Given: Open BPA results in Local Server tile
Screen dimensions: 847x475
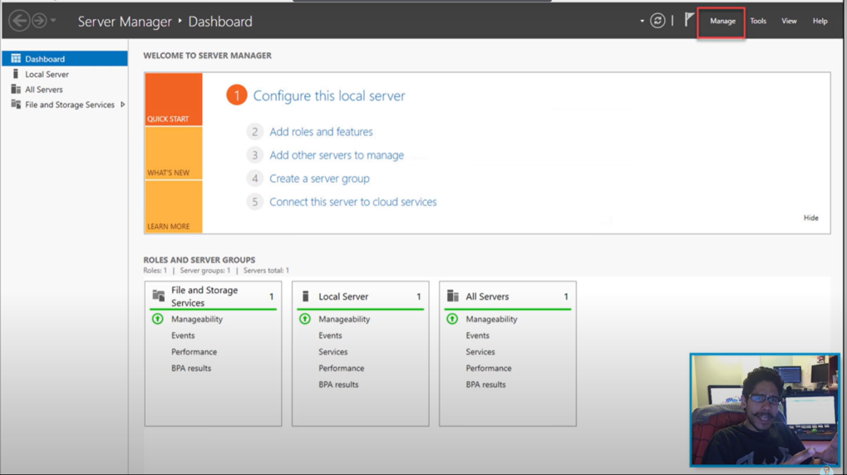Looking at the screenshot, I should tap(338, 384).
